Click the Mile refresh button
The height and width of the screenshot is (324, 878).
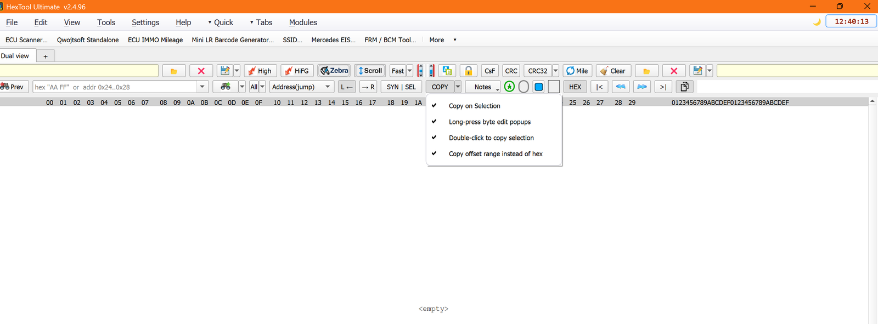pyautogui.click(x=577, y=71)
